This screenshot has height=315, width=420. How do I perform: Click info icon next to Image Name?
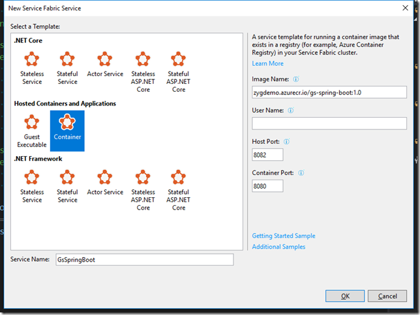(295, 79)
